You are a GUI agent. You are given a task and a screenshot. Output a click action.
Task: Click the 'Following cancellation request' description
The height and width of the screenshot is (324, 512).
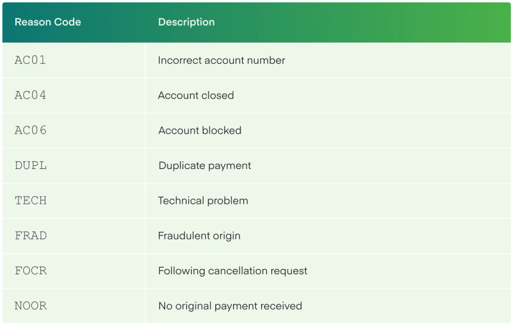click(x=232, y=271)
